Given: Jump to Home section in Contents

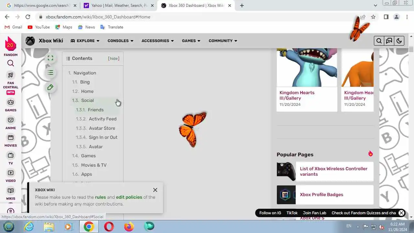Looking at the screenshot, I should (x=87, y=91).
